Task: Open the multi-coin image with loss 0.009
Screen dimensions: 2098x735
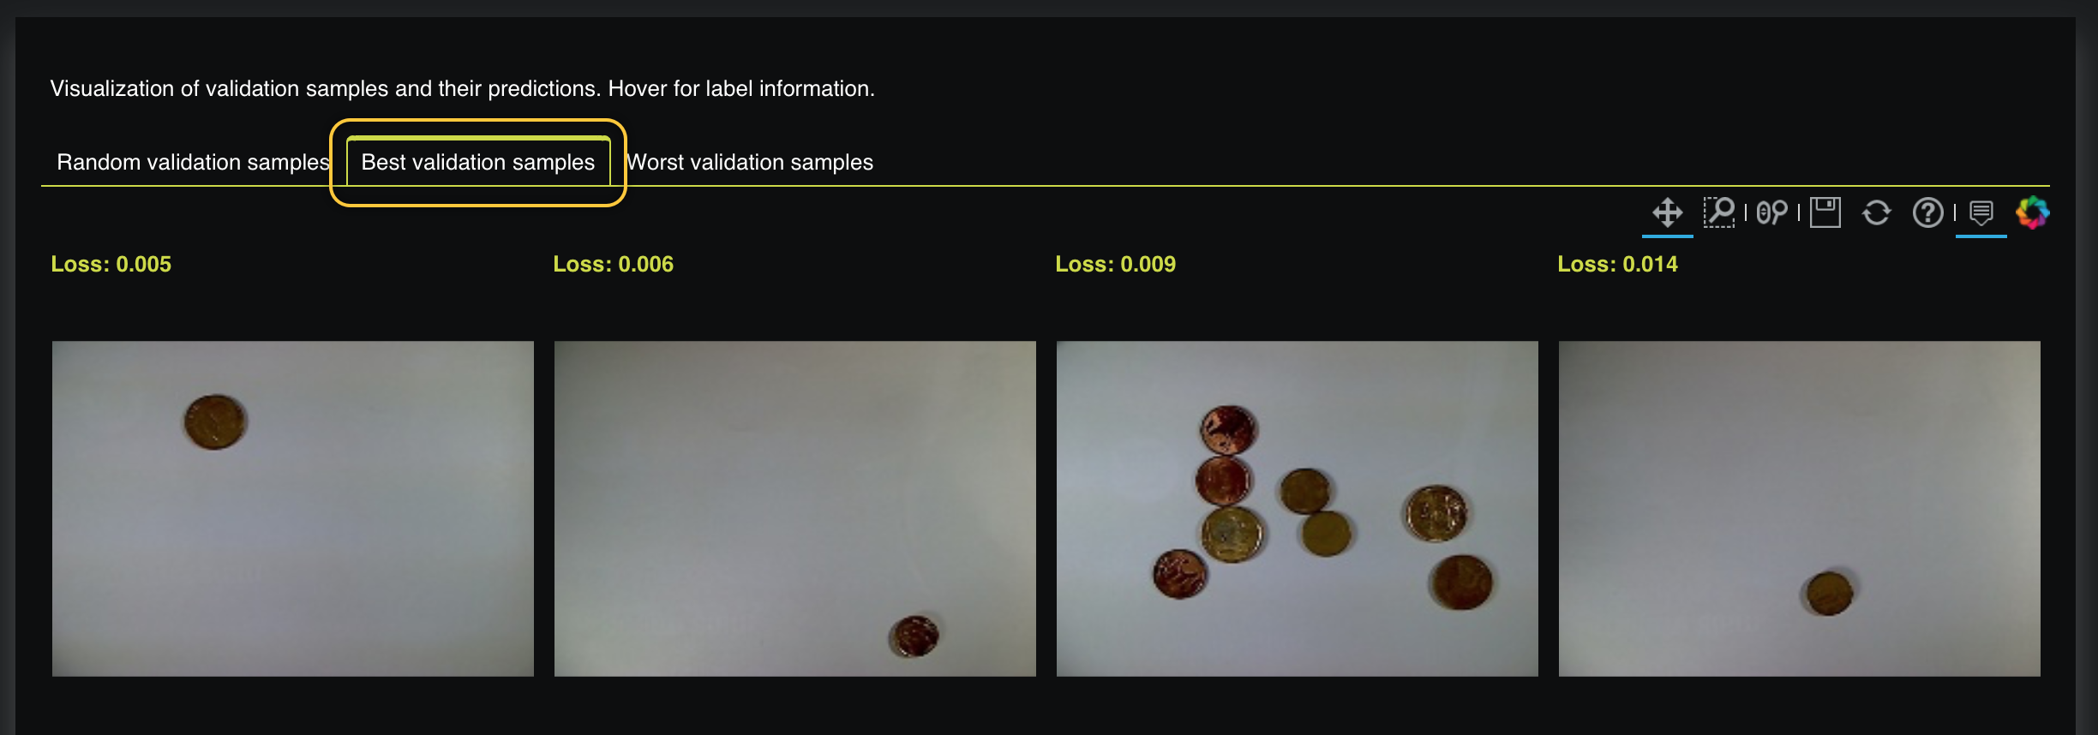Action: tap(1297, 509)
